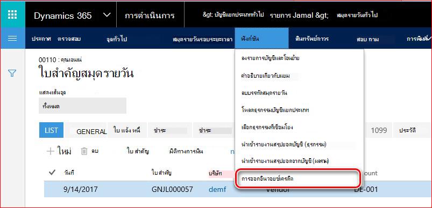Open สินทรัพย์ถาวร in action bar

click(311, 39)
